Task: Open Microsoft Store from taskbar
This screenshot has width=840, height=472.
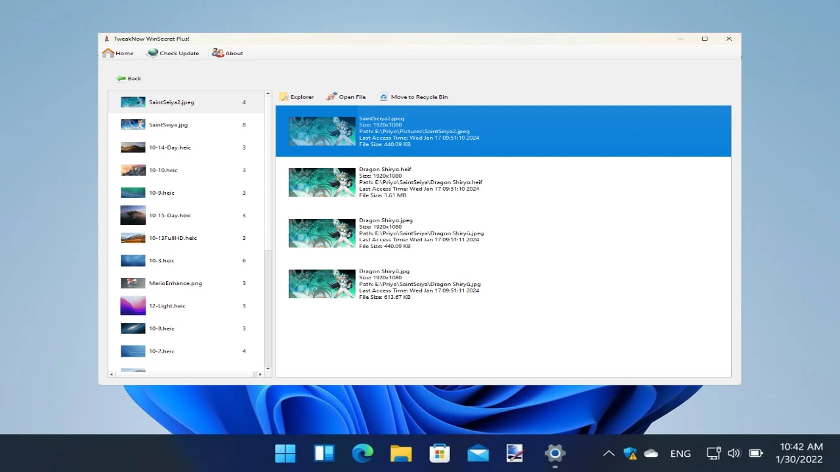Action: coord(439,453)
